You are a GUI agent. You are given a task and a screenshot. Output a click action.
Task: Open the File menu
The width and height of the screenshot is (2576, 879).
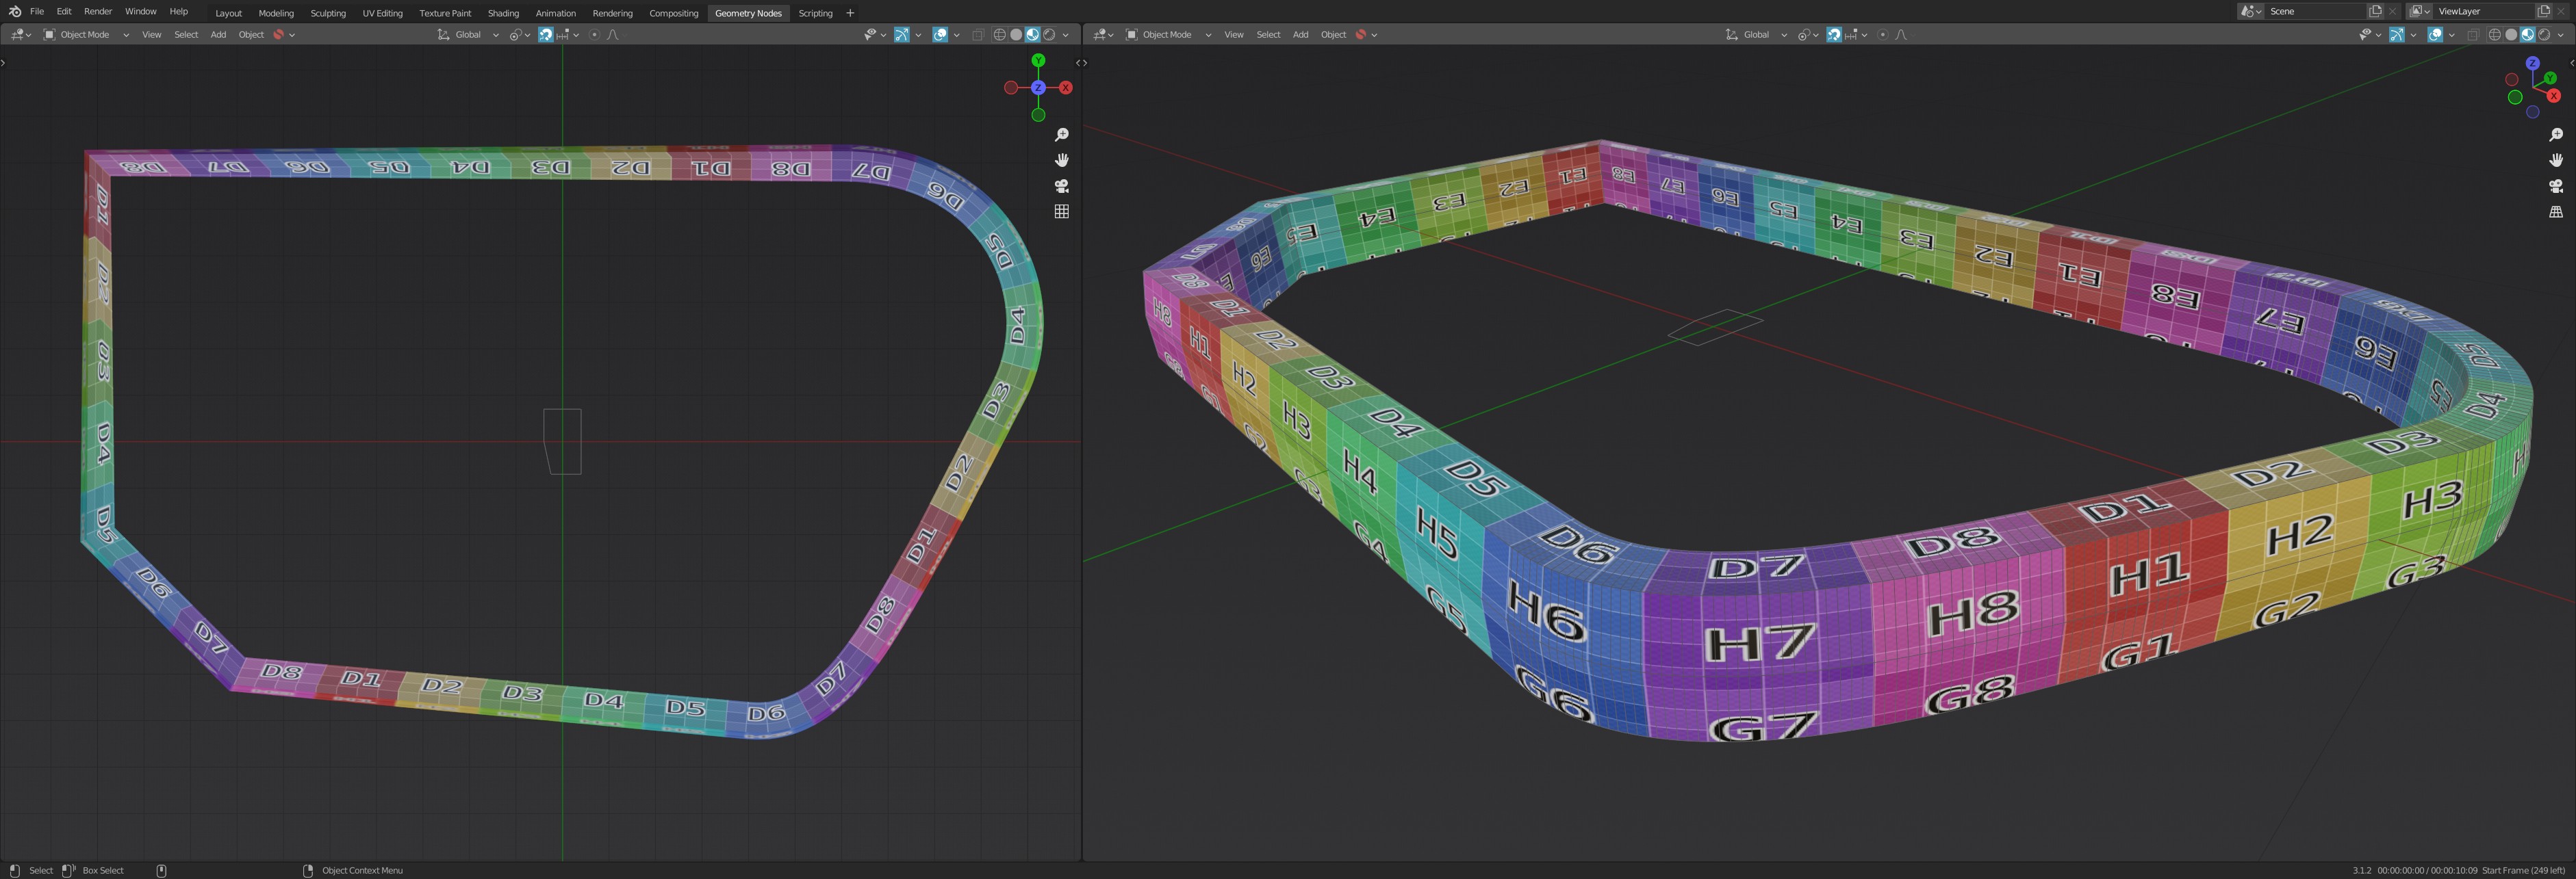(x=37, y=12)
